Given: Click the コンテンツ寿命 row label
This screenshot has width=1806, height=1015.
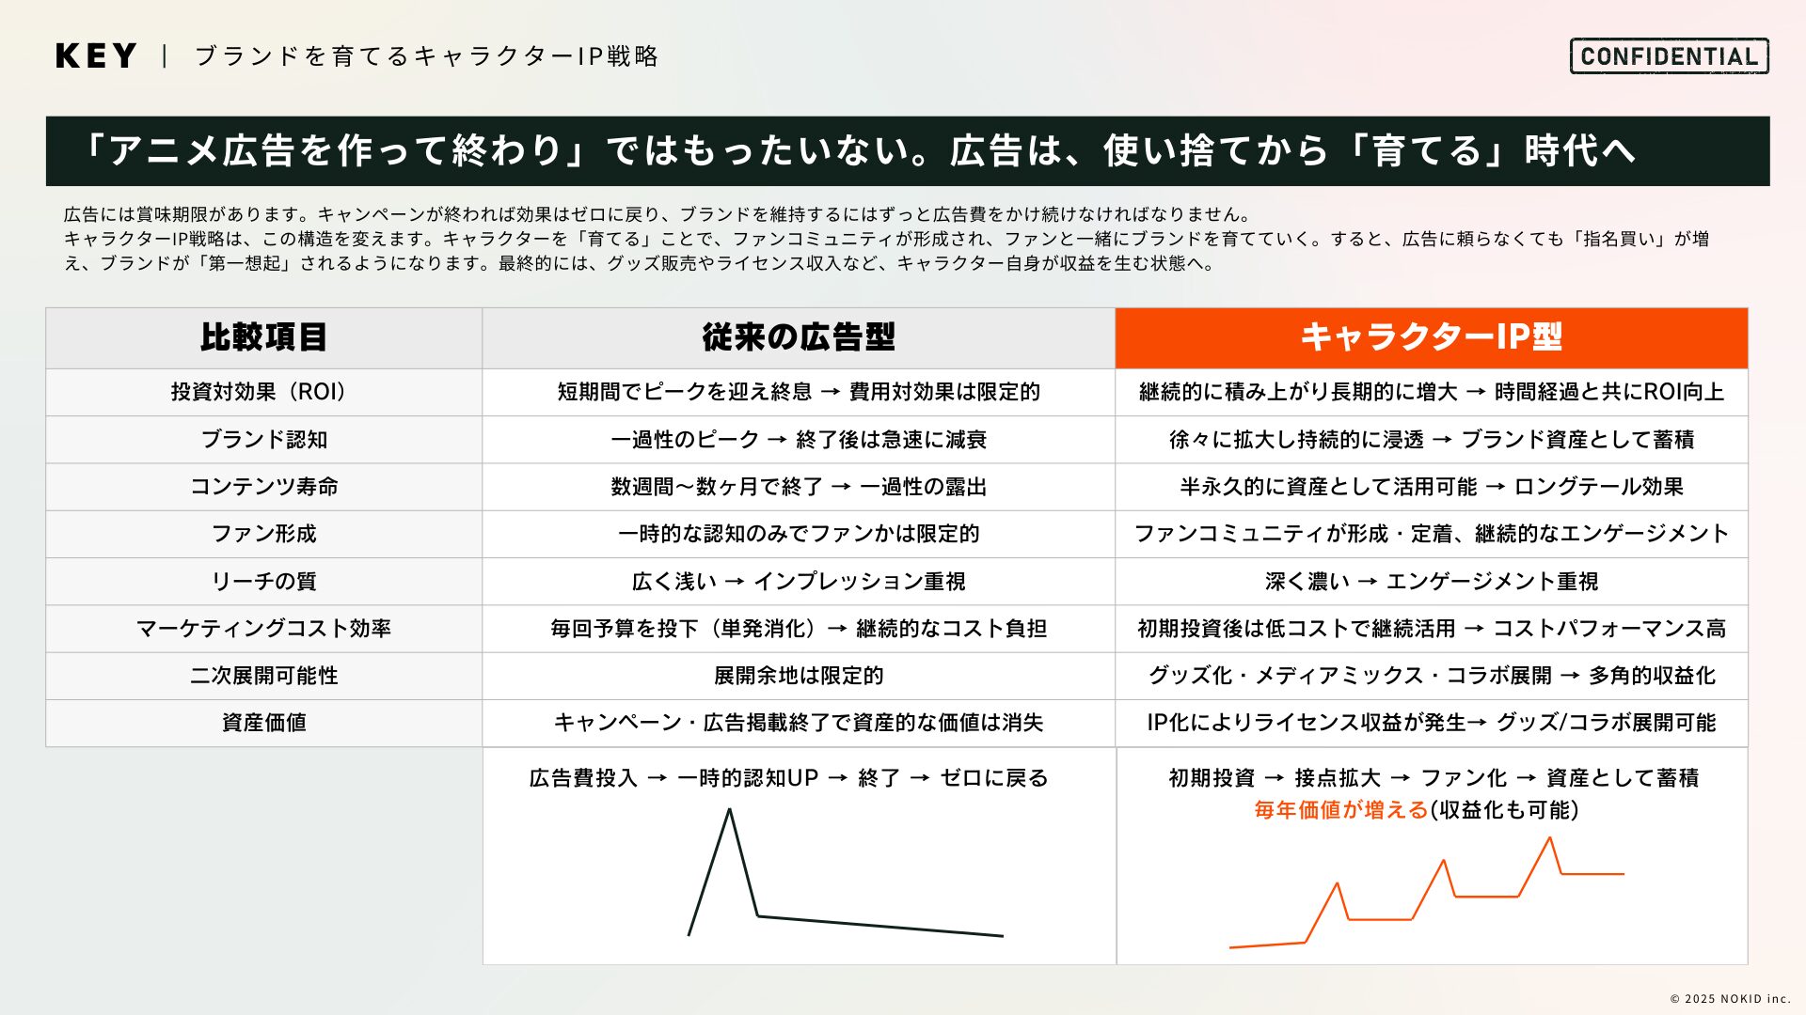Looking at the screenshot, I should [x=263, y=487].
